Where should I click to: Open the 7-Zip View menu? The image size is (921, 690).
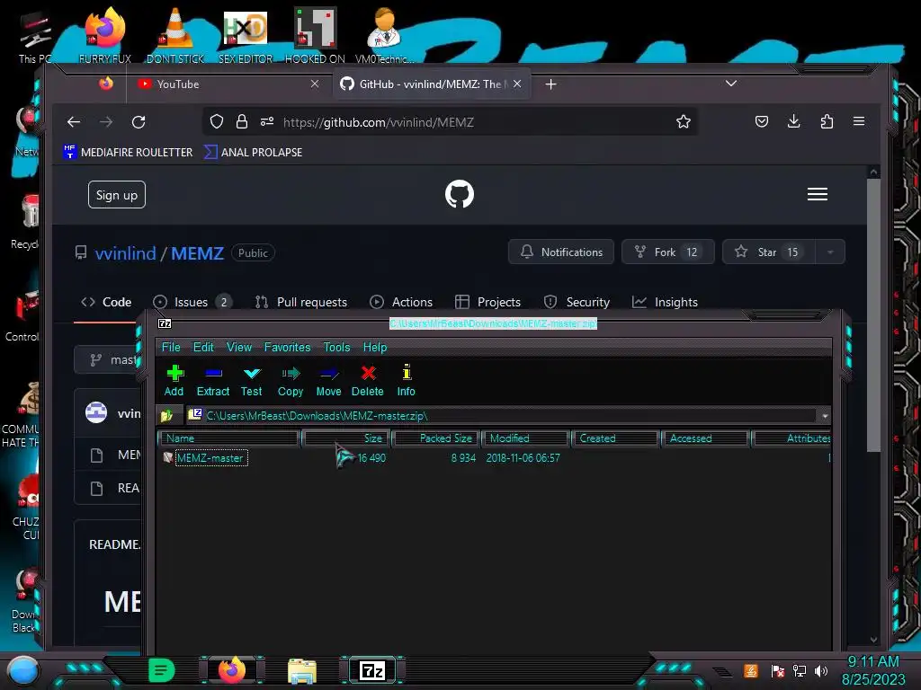point(239,347)
